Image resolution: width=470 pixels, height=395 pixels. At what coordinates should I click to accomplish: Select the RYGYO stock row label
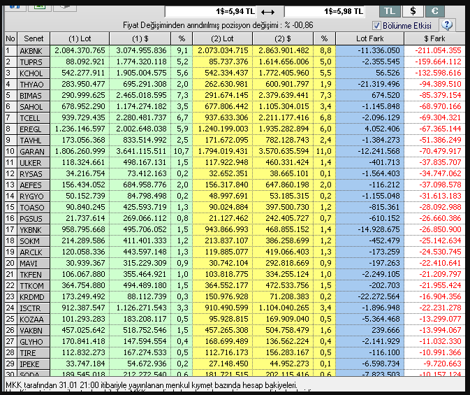[34, 196]
